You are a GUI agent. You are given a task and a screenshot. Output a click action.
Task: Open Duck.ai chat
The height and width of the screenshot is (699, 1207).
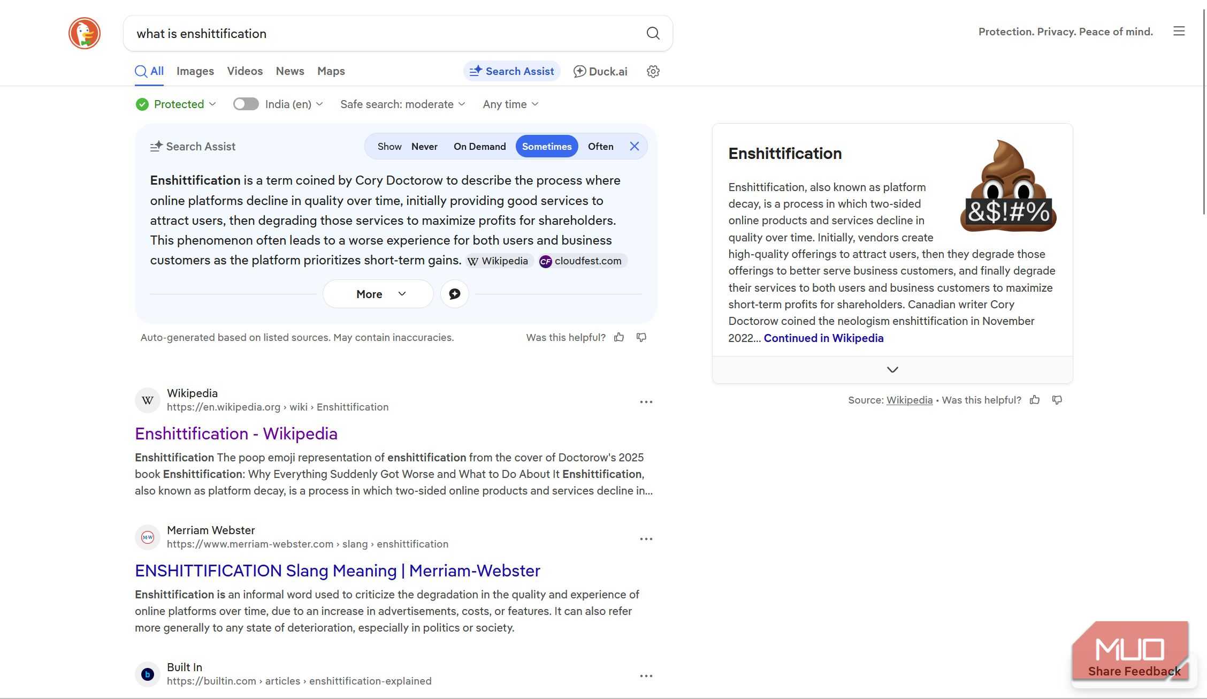point(600,71)
